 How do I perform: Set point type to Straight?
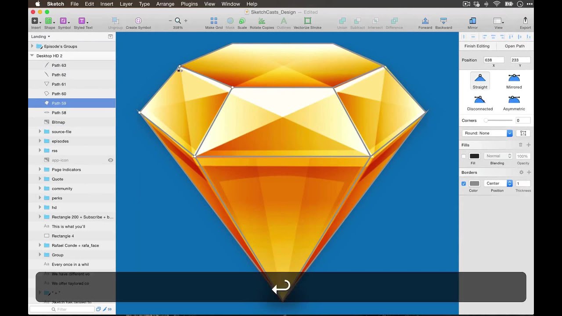tap(480, 82)
